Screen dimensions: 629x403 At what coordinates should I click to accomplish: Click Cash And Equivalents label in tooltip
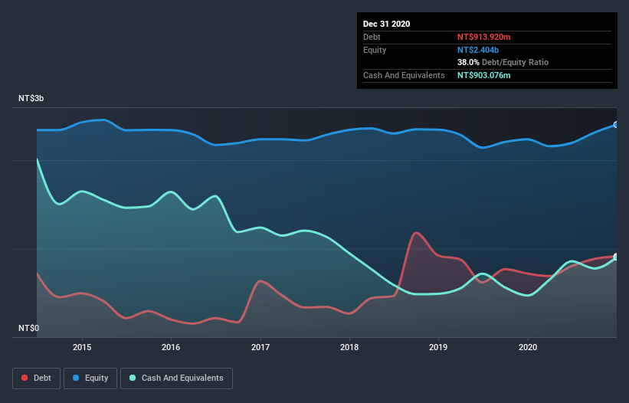pyautogui.click(x=404, y=75)
